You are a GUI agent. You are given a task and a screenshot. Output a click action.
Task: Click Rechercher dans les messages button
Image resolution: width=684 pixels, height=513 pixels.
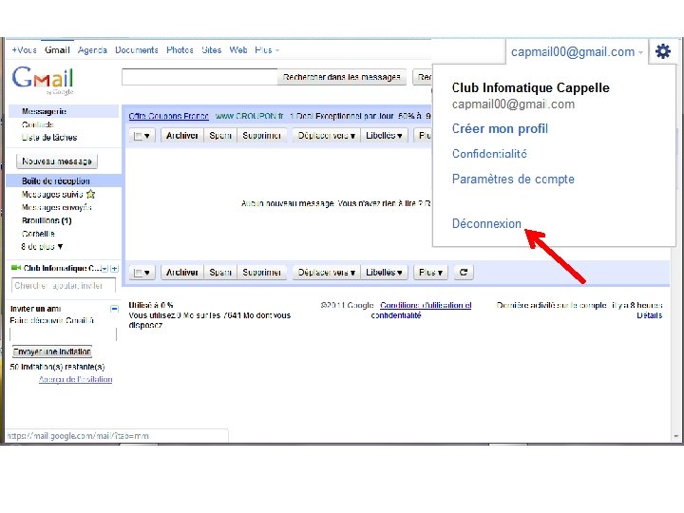[x=342, y=77]
